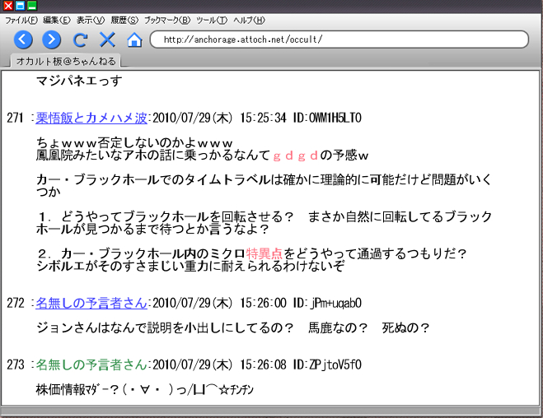The image size is (543, 418).
Task: Go forward with the right arrow button
Action: coord(52,39)
